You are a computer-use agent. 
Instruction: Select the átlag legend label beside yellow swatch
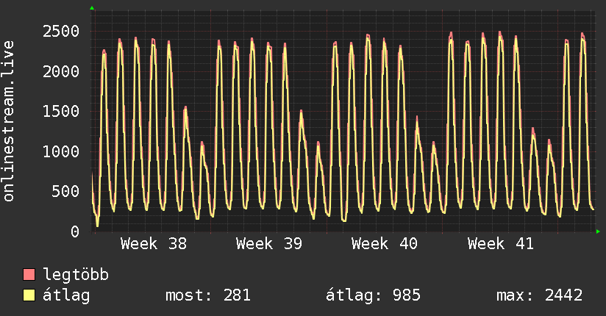click(x=66, y=296)
